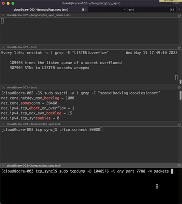Close the tcp_sync_queue pane with its X icon
The height and width of the screenshot is (204, 182).
click(x=3, y=15)
